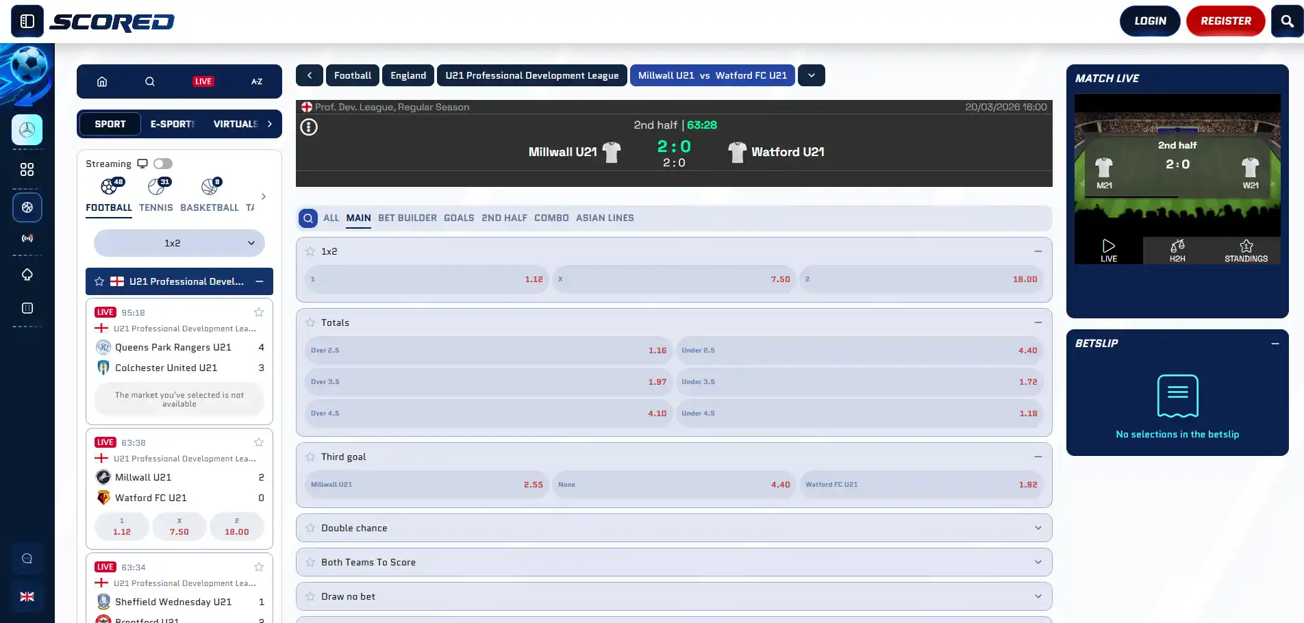Select Over 2.5 odds at 1.16
Screen dimensions: 1304x623
[x=489, y=351]
